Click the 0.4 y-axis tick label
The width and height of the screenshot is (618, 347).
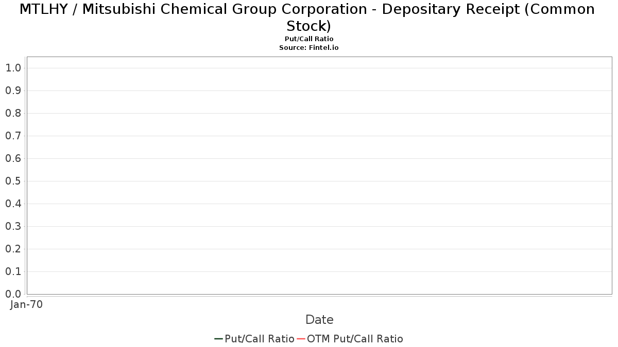coord(13,204)
